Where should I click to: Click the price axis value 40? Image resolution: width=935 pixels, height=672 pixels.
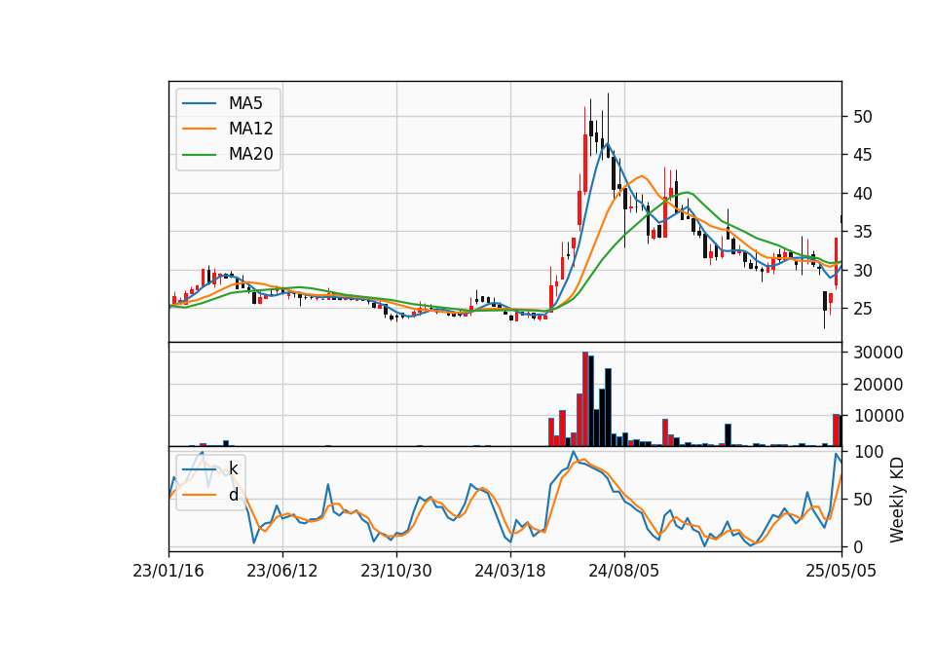(862, 194)
